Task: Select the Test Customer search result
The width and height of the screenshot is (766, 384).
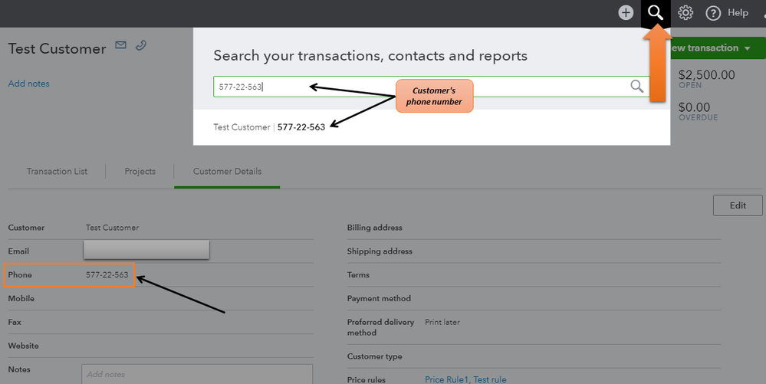Action: [269, 127]
